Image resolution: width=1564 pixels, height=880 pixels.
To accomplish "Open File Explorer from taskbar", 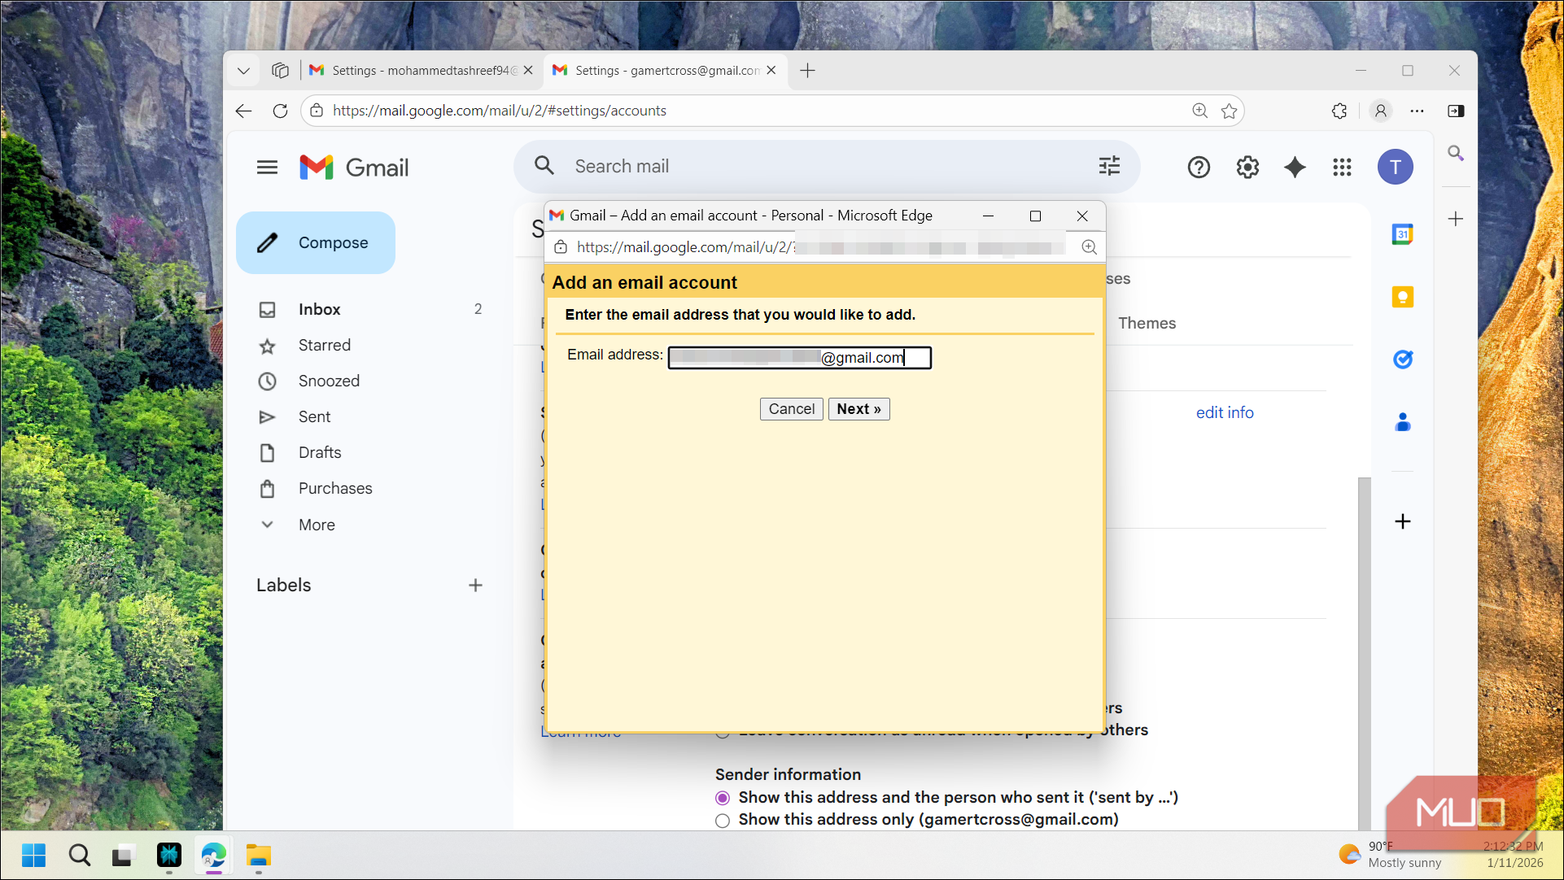I will pyautogui.click(x=258, y=856).
